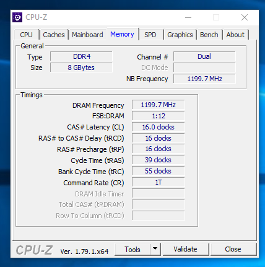The height and width of the screenshot is (267, 265).
Task: Click the Validate button
Action: point(185,249)
